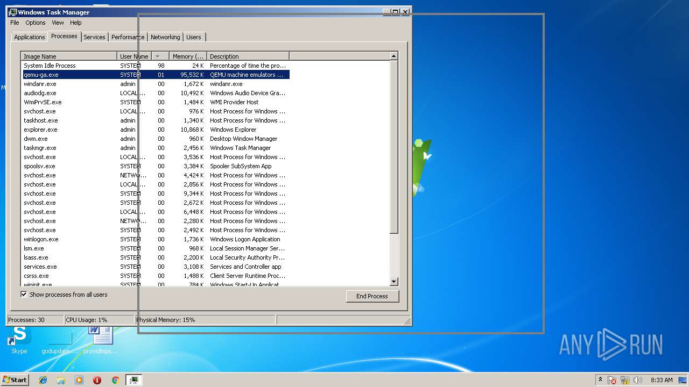
Task: Open Opera browser from the taskbar
Action: tap(97, 380)
